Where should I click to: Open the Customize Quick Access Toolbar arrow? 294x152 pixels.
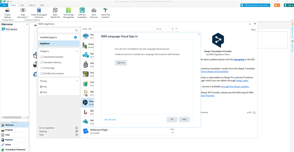(x=11, y=2)
